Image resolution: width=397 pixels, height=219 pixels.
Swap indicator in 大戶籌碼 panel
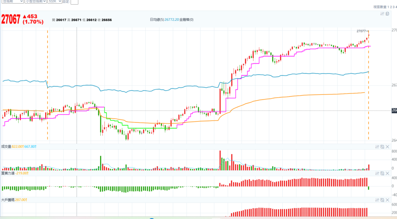coord(382,200)
